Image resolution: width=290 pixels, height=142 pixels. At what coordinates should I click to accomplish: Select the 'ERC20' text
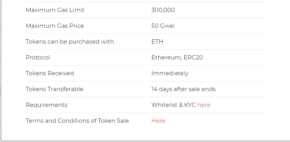193,57
